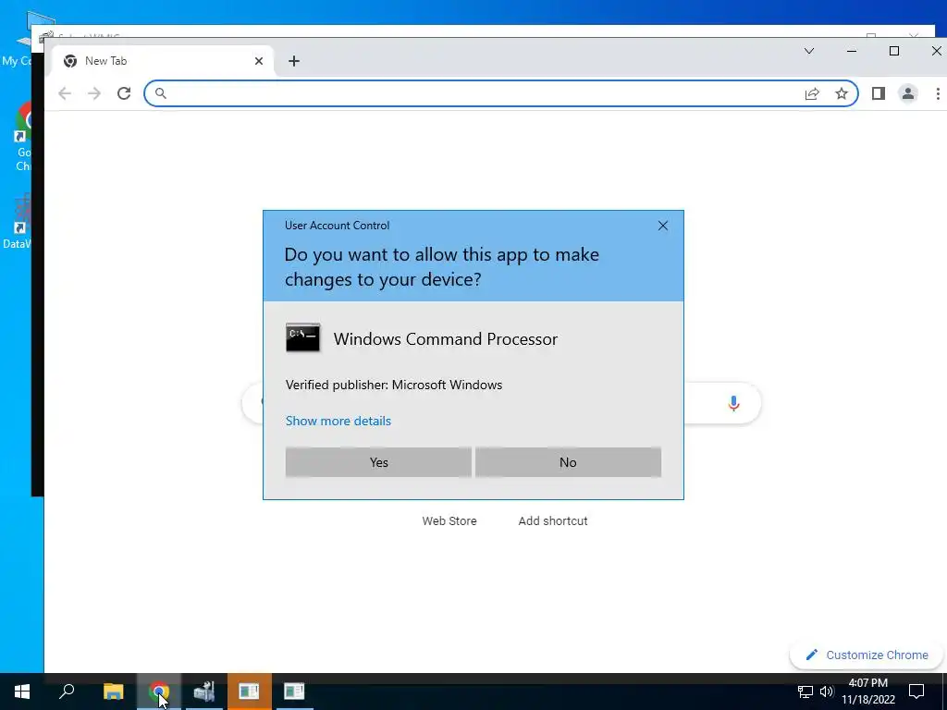This screenshot has height=710, width=947.
Task: Select the New Tab tab
Action: coord(159,61)
